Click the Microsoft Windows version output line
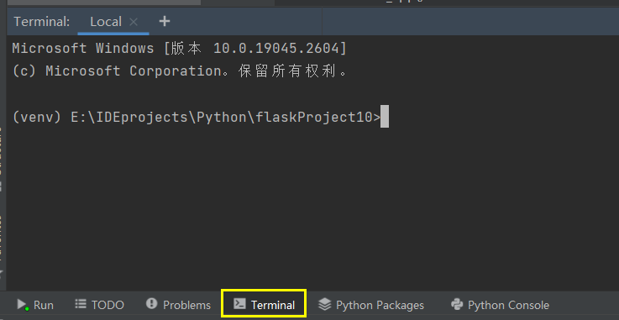The height and width of the screenshot is (320, 619). click(x=180, y=49)
